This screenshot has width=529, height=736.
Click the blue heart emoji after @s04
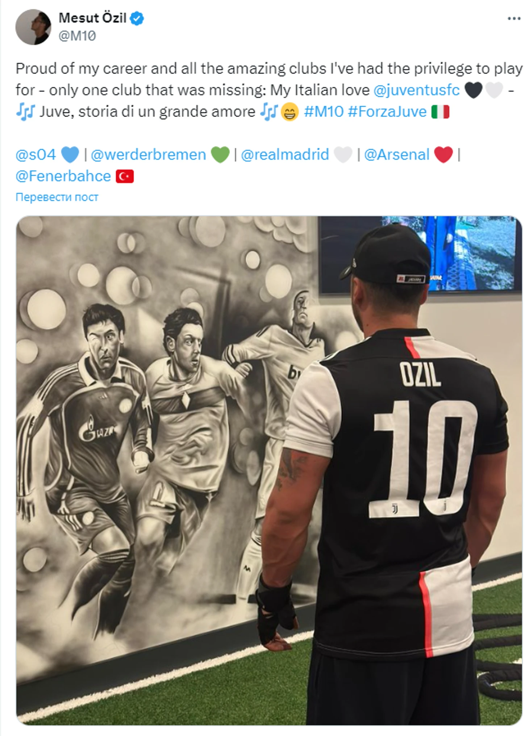pyautogui.click(x=70, y=155)
